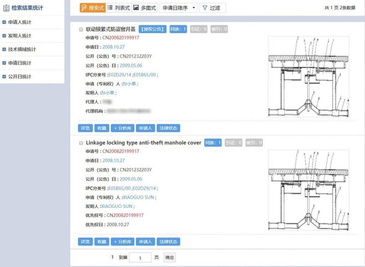Click IPC code E02D29/14 in first result

120,75
